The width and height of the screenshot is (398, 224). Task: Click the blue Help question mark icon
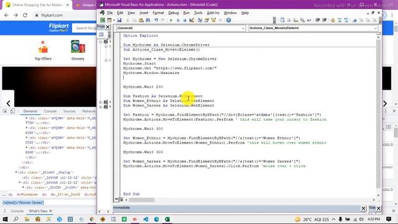(228, 21)
